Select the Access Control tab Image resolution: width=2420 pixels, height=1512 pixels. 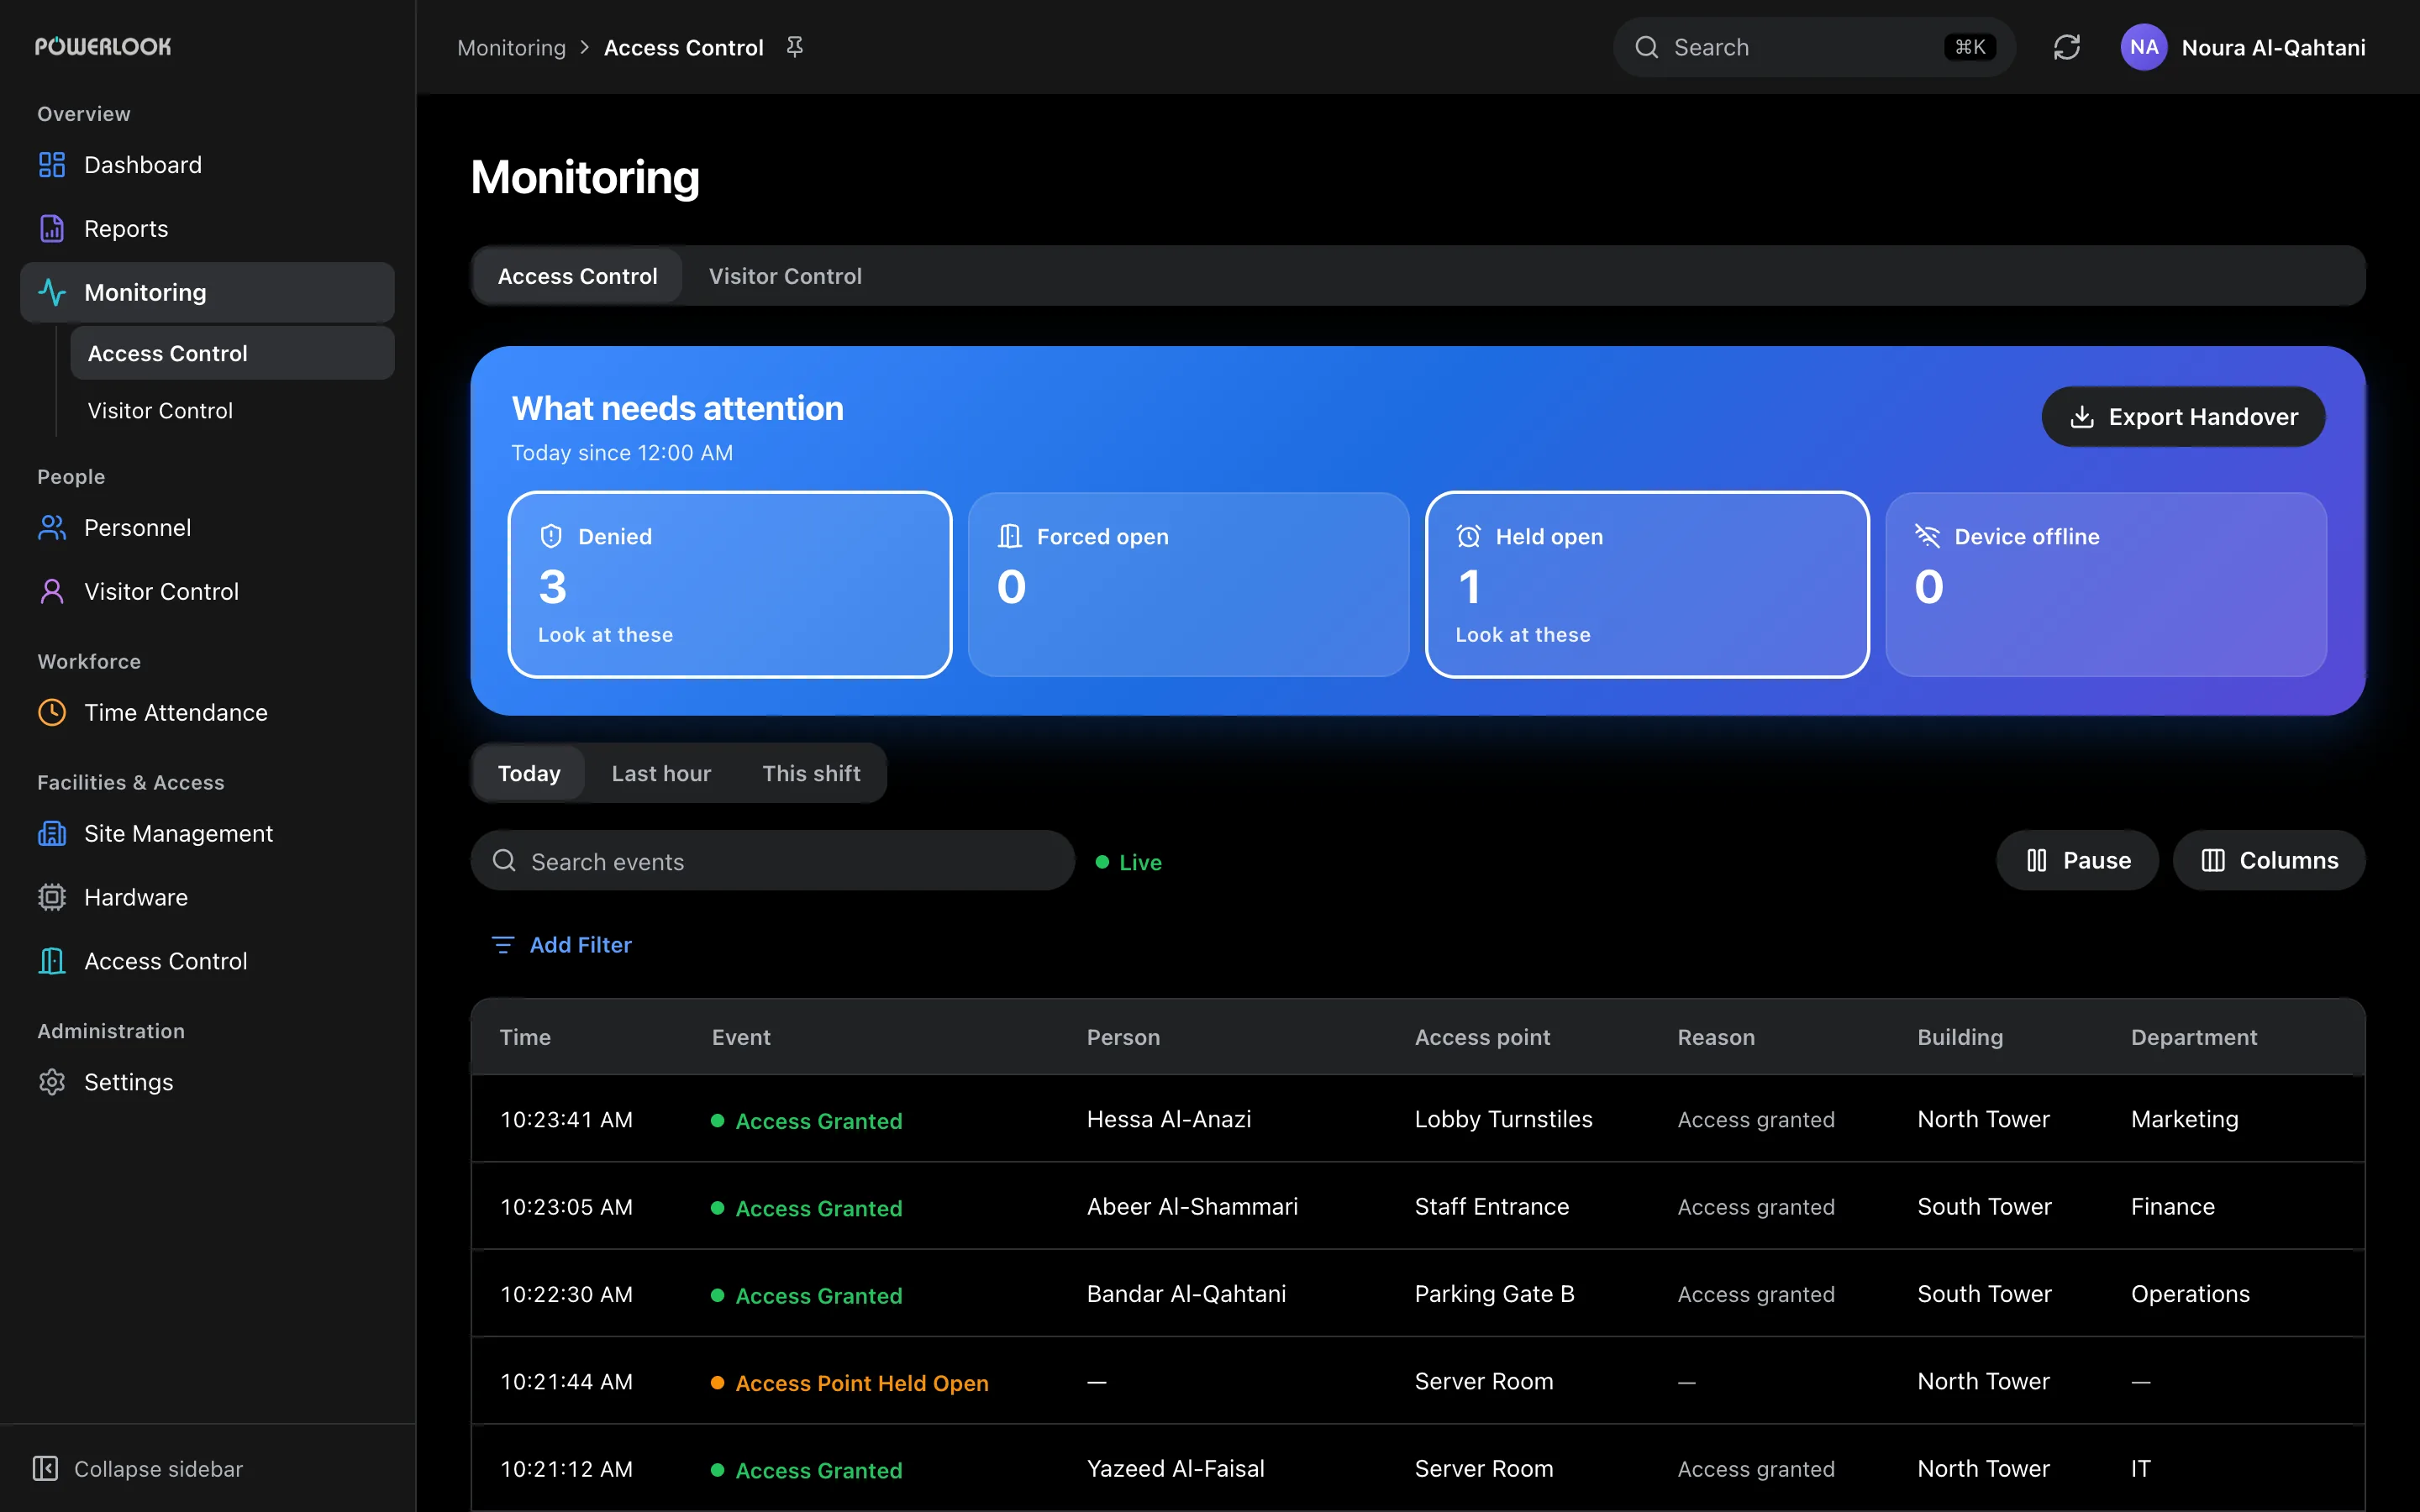[x=578, y=276]
